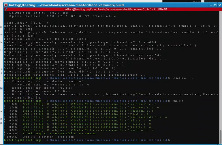Click the window title bar caption
The width and height of the screenshot is (222, 145).
tap(66, 5)
